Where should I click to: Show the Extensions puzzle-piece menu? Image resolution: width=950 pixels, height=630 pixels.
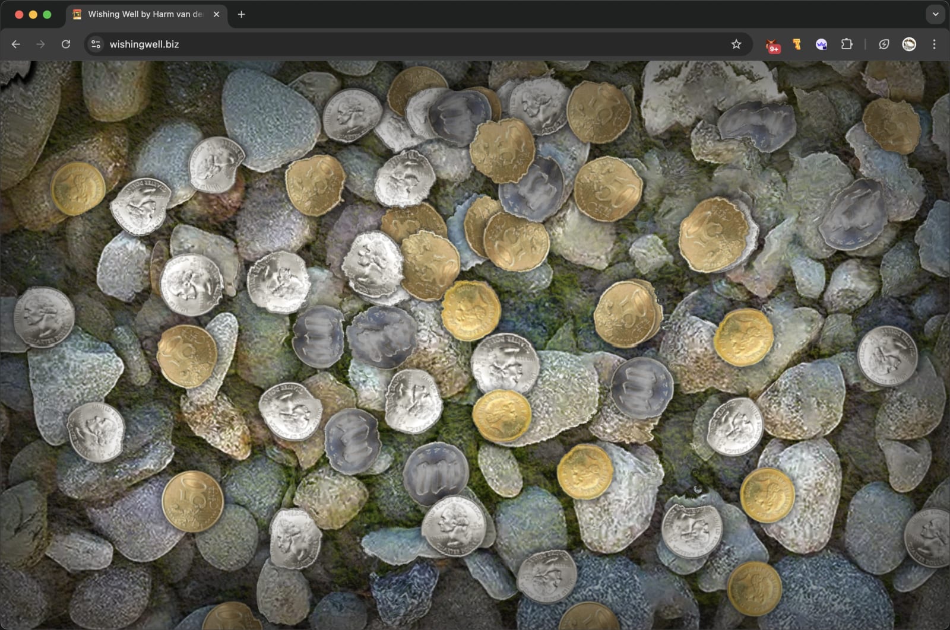(x=847, y=44)
